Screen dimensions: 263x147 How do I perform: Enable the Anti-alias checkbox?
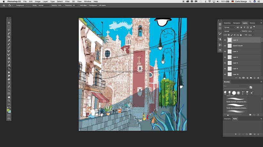click(78, 5)
